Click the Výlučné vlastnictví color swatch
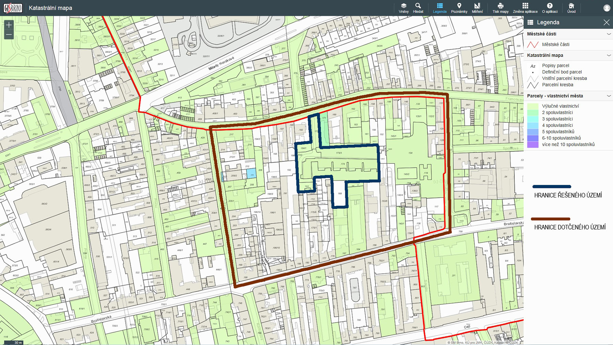Screen dimensions: 613x345 click(533, 106)
